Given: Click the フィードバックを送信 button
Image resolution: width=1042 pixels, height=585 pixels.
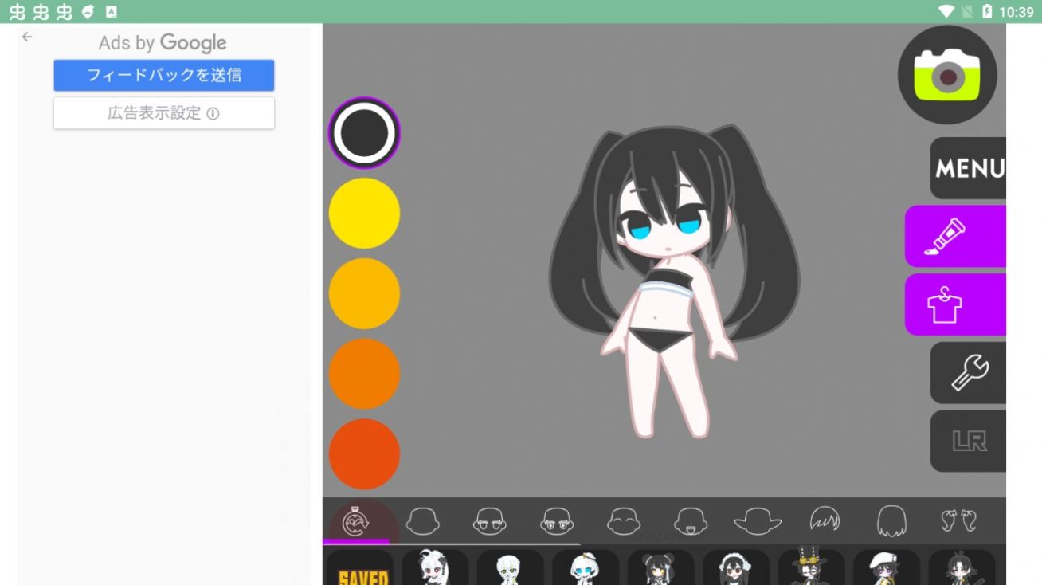Looking at the screenshot, I should click(x=164, y=76).
